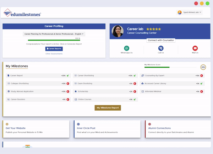Click the Inner Circle Post globe icon
Viewport: 213px width, 154px height.
click(78, 124)
